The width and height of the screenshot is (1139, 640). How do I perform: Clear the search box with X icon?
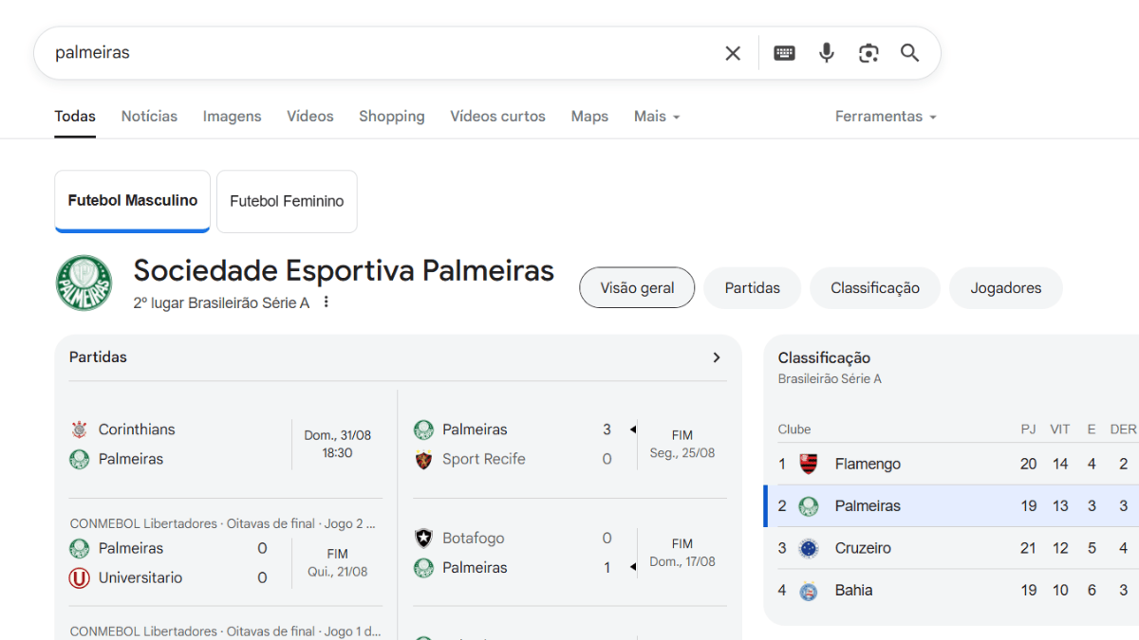[733, 53]
